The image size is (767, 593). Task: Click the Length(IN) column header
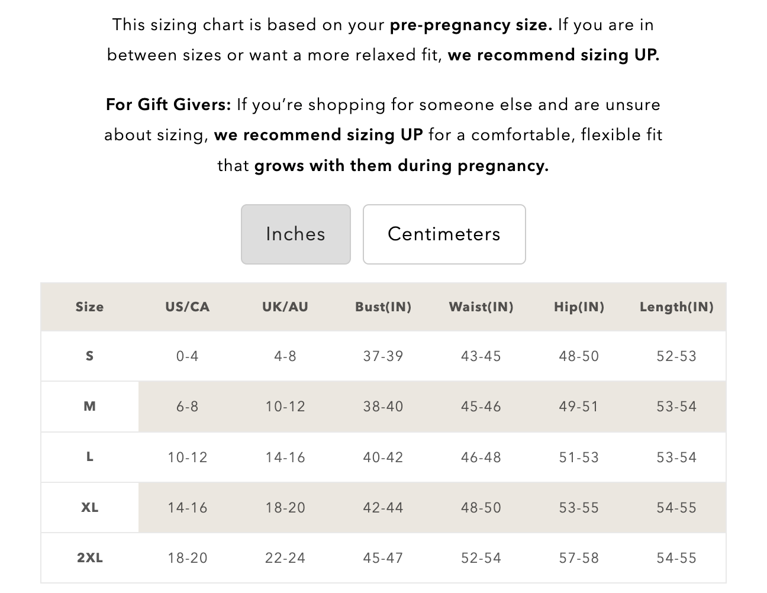tap(676, 307)
